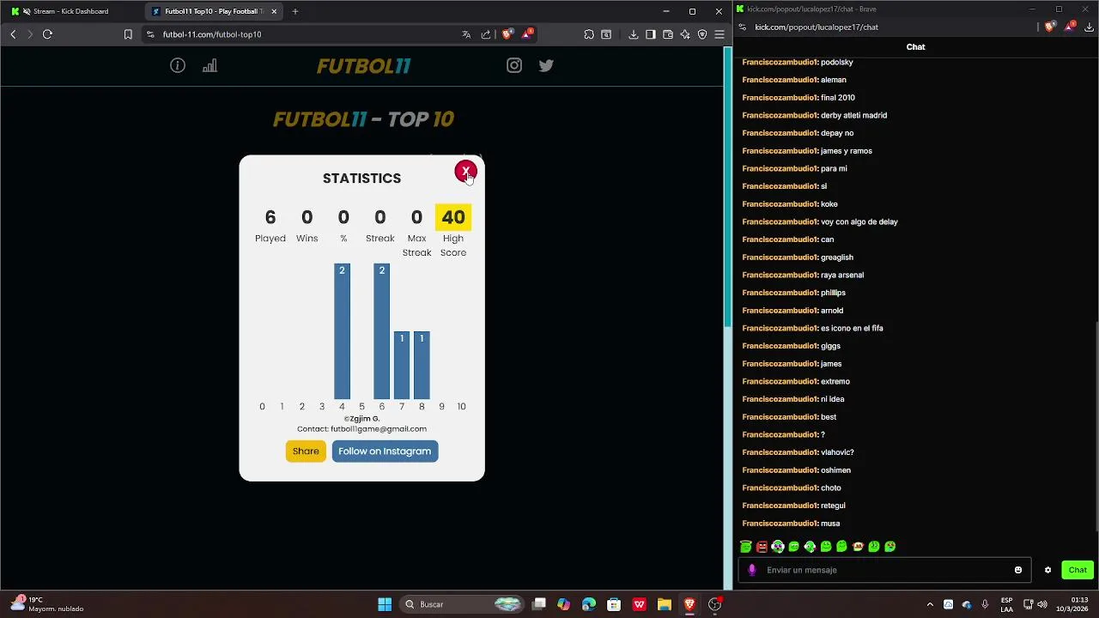Open Brave Shields lion icon

[507, 34]
